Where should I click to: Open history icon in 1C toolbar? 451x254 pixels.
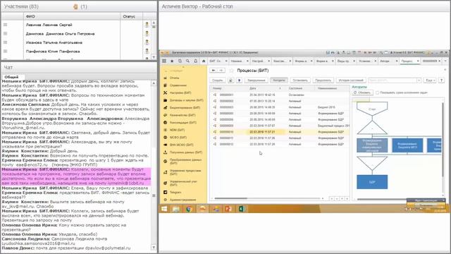coord(180,61)
